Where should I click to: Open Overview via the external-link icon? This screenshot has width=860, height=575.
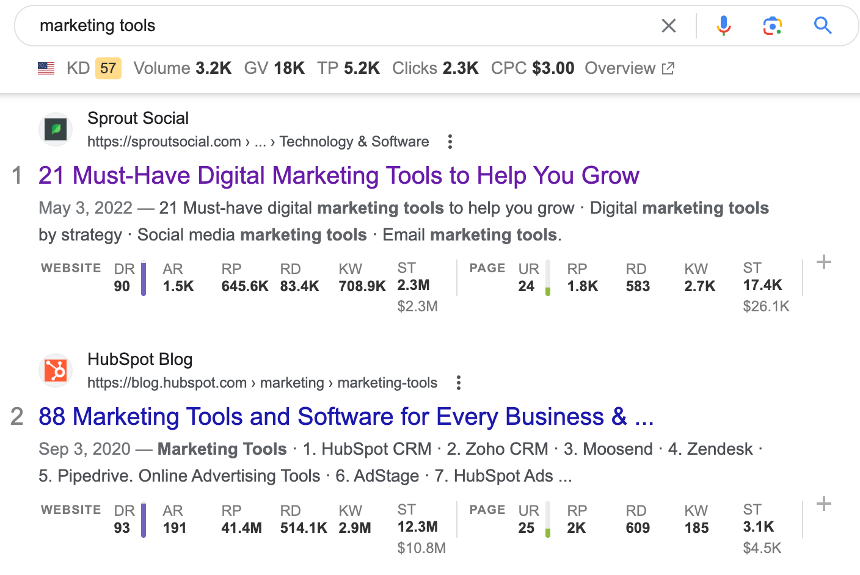click(x=668, y=68)
